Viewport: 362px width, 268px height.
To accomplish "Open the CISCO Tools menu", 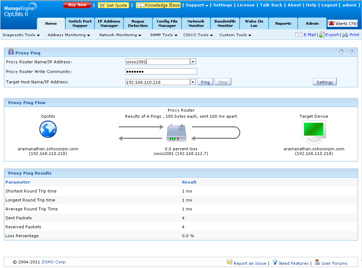I will 198,35.
